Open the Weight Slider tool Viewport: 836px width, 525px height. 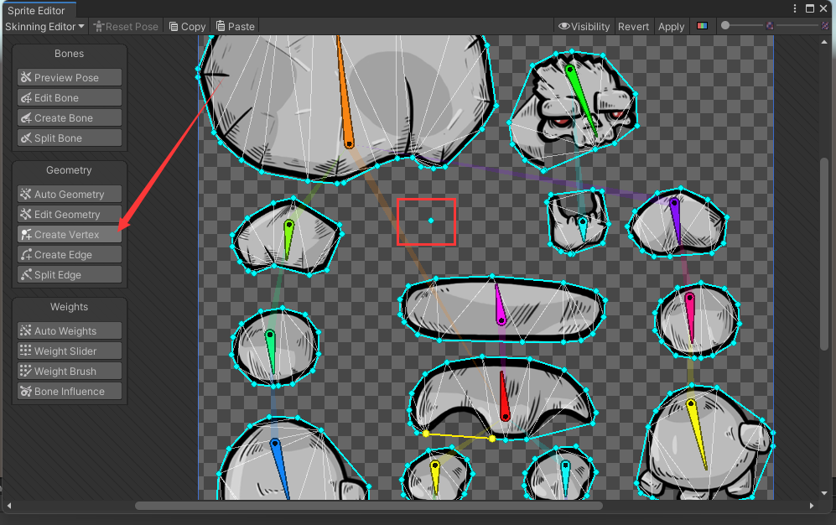point(69,350)
